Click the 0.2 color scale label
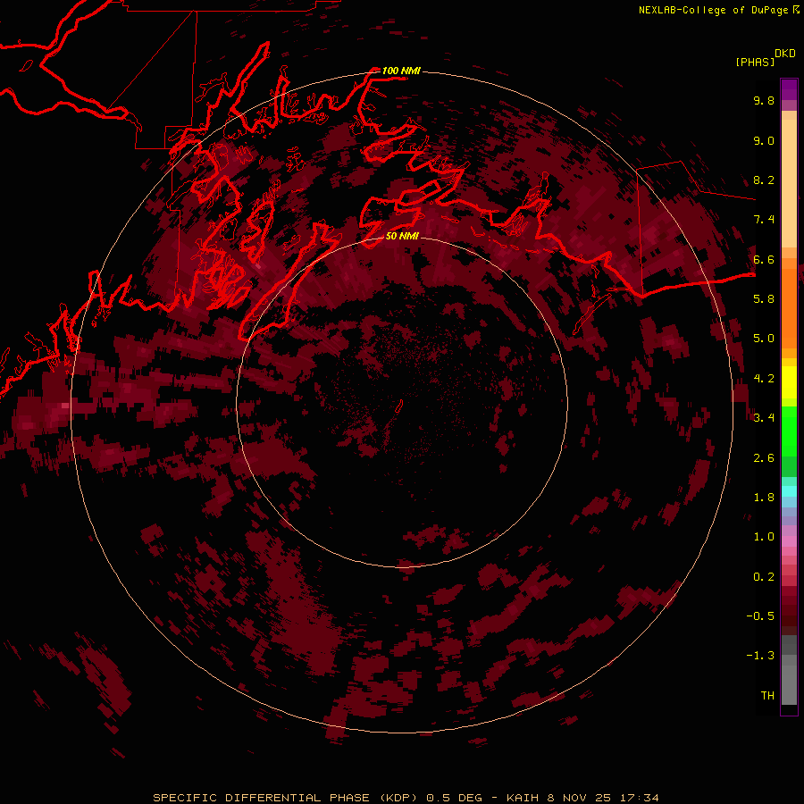The image size is (804, 804). tap(764, 577)
